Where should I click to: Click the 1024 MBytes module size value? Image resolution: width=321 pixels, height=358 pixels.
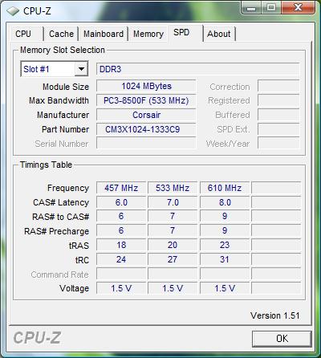tap(146, 86)
